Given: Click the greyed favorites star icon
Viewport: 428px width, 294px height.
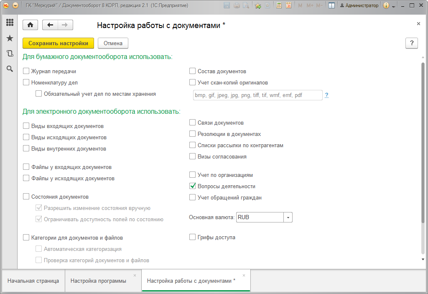Looking at the screenshot, I should tap(267, 5).
